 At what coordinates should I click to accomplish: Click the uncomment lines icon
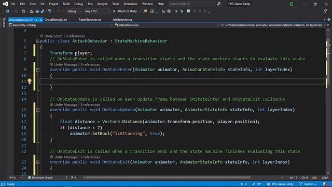[169, 11]
